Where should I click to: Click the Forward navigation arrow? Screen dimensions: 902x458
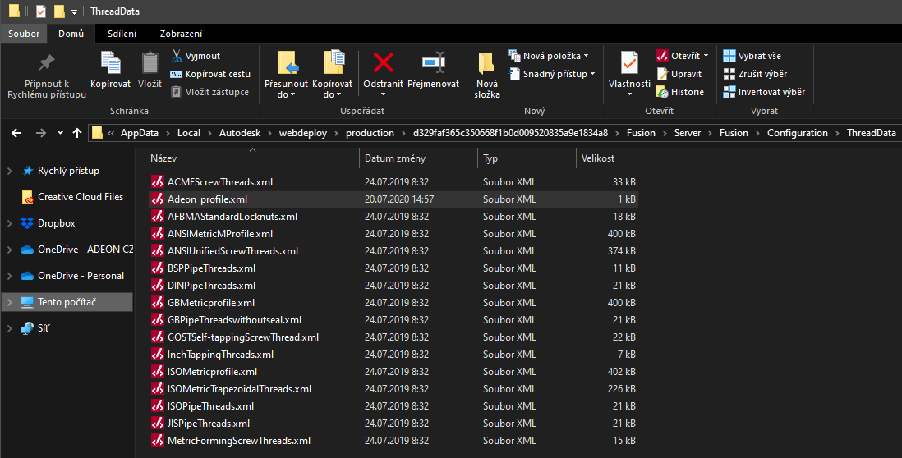pyautogui.click(x=40, y=133)
